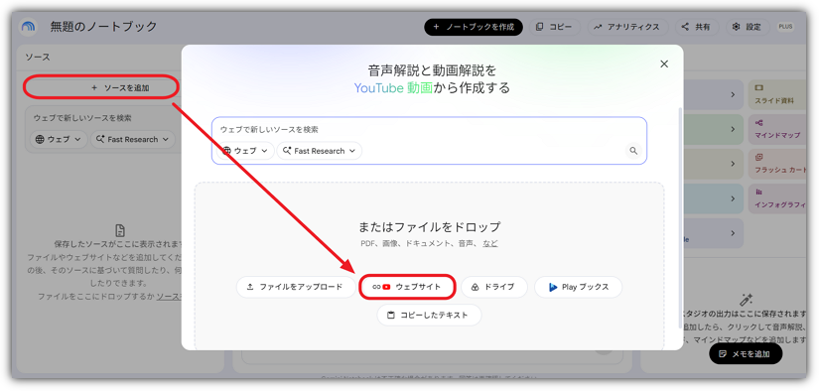Click the dialog vertical scrollbar
Image resolution: width=819 pixels, height=391 pixels.
click(x=679, y=218)
